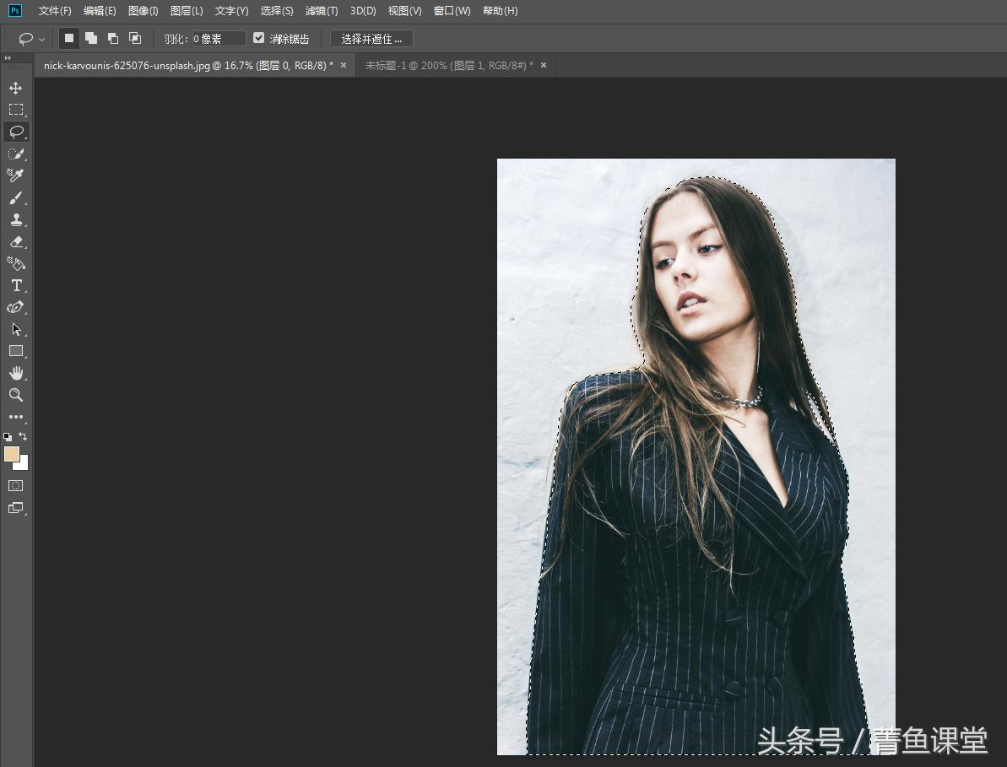Select the Zoom tool
1007x767 pixels.
(x=16, y=395)
